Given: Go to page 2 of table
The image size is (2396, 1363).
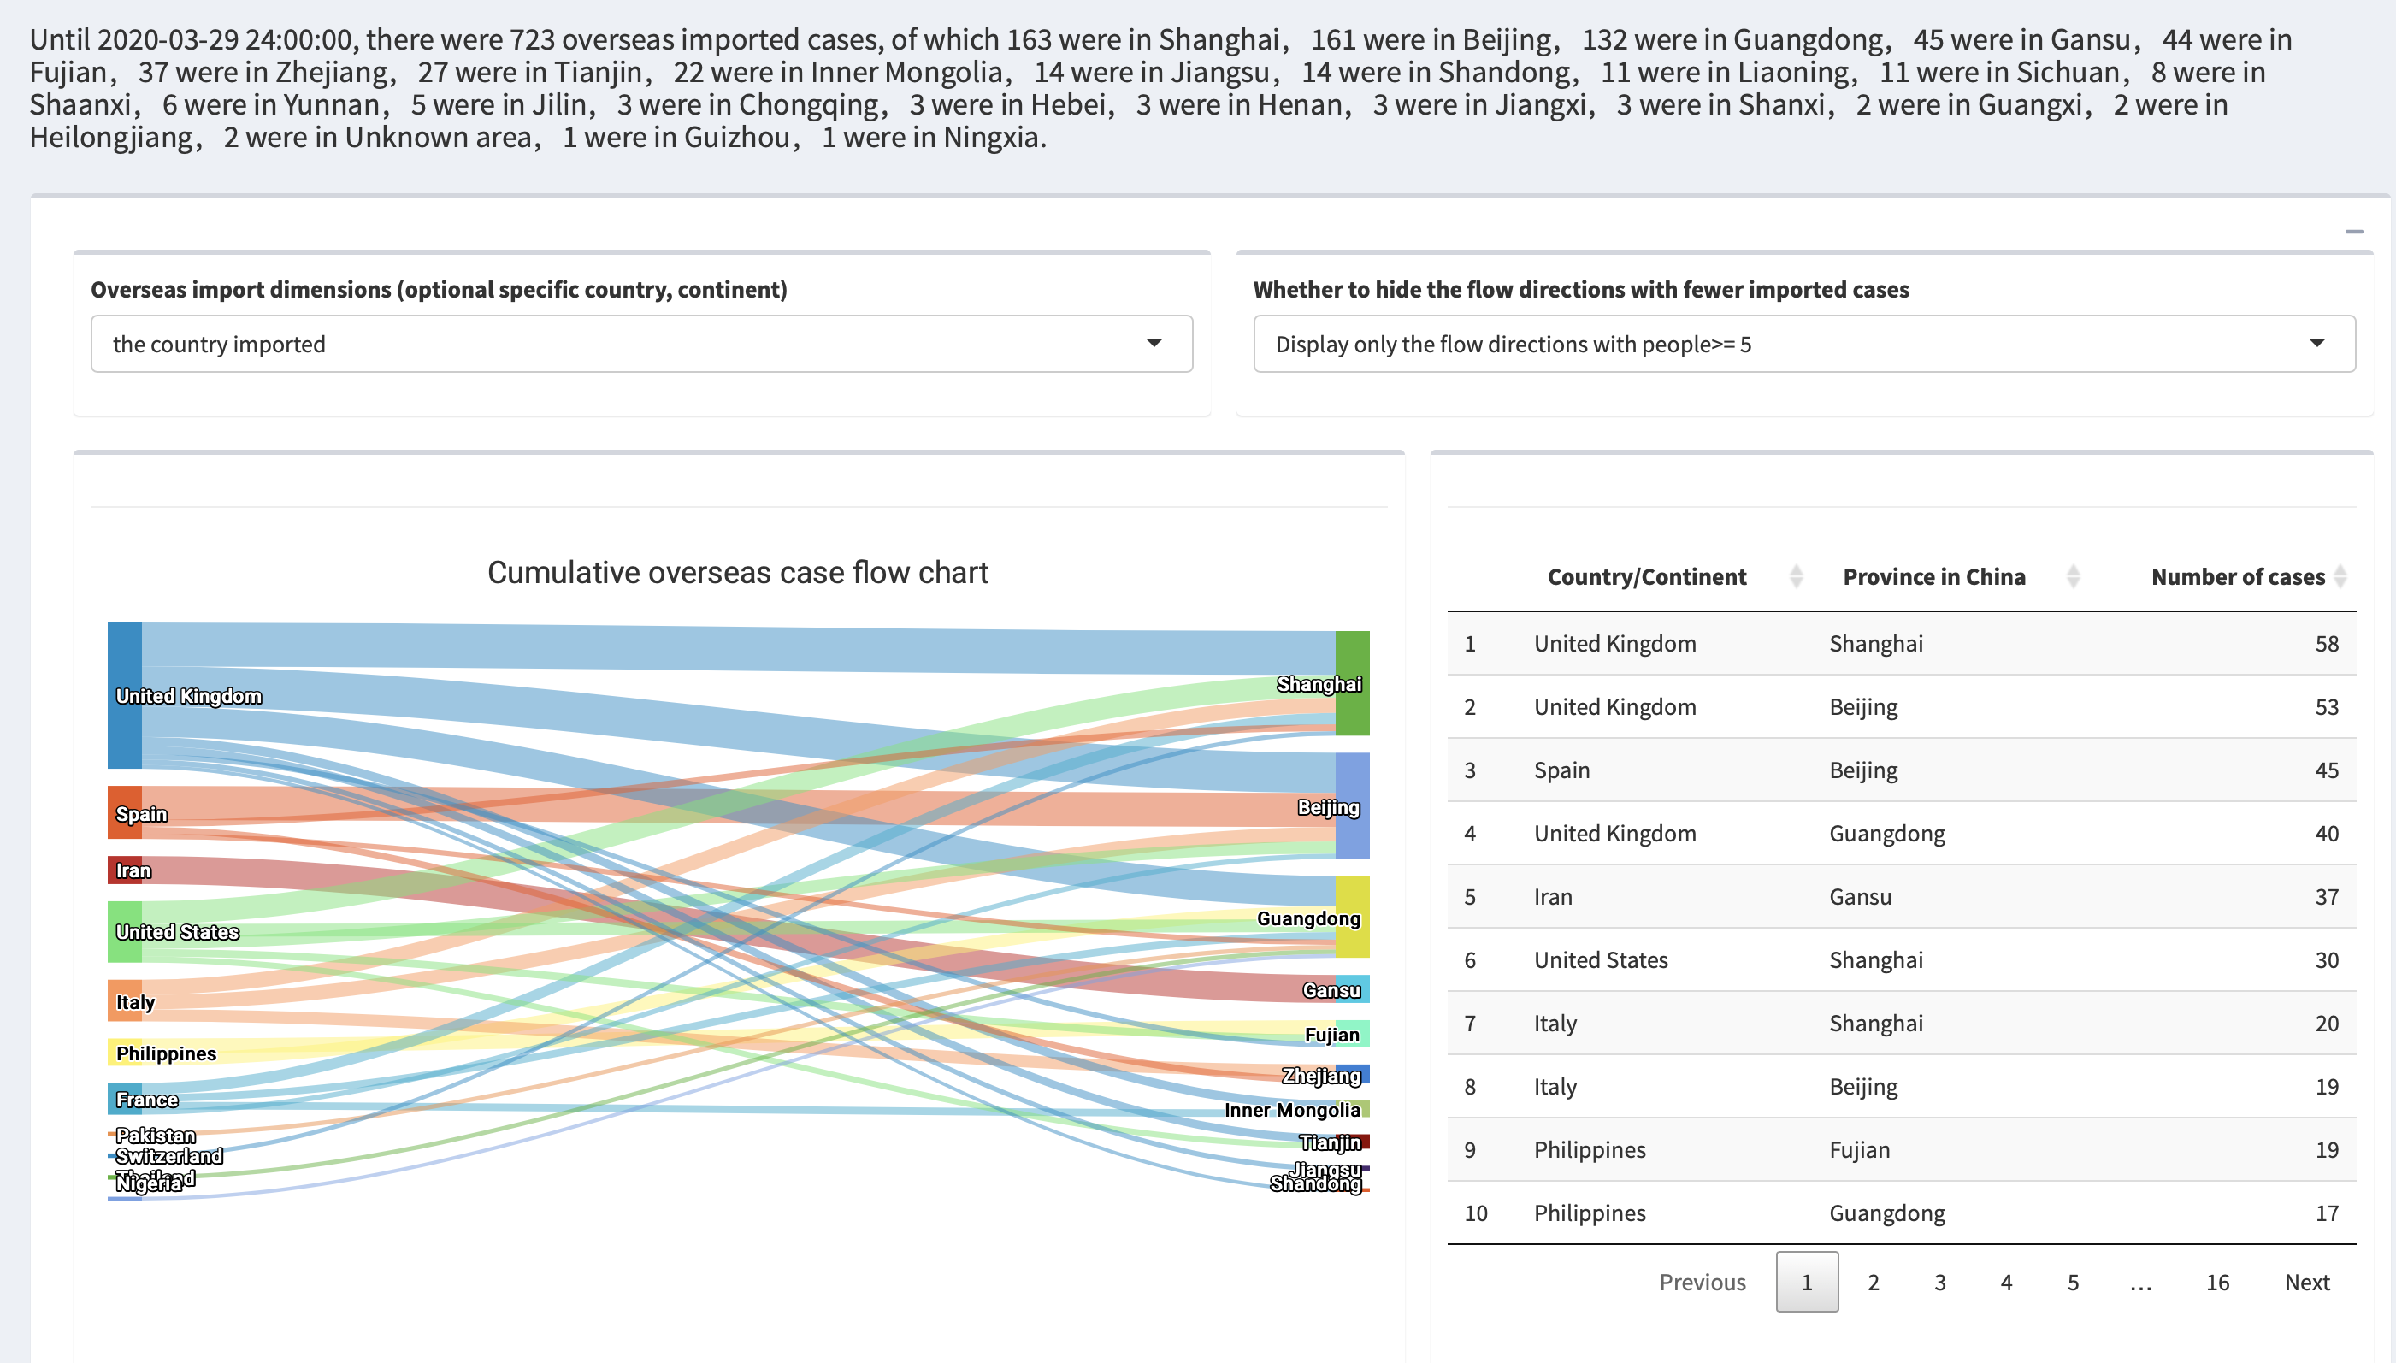Looking at the screenshot, I should 1873,1282.
